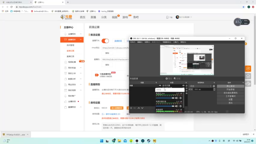Click the OBS preview canvas thumbnail
256x144 pixels.
click(x=187, y=60)
